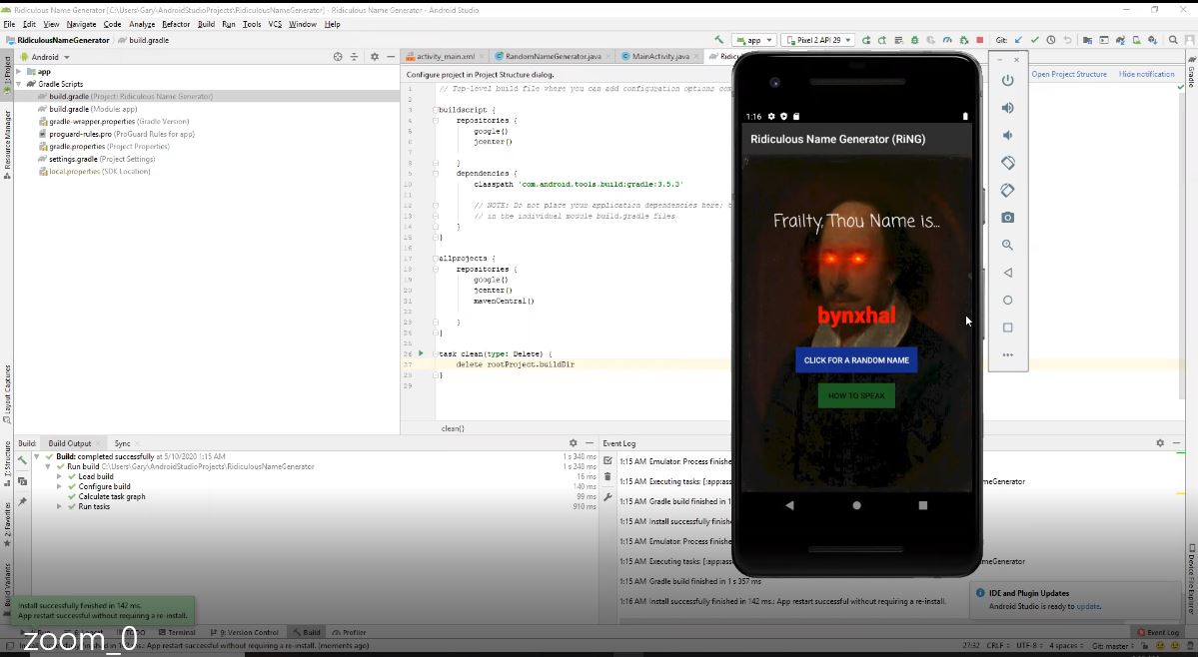Select settings.gradle in project tree
Screen dimensions: 1198x657
click(96, 159)
